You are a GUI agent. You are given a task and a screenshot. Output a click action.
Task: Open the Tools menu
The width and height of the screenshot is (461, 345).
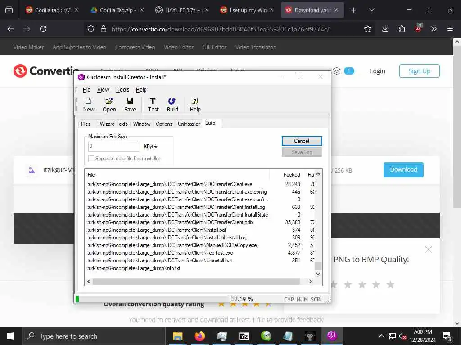tap(122, 90)
